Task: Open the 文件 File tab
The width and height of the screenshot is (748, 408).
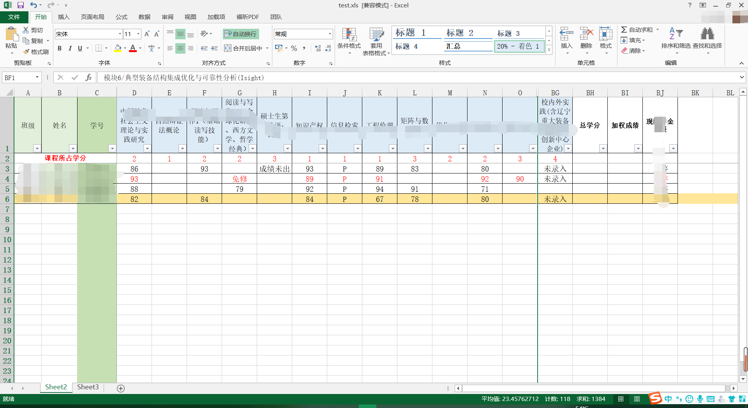Action: [x=14, y=17]
